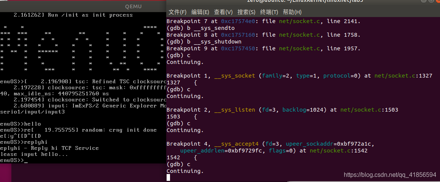Click the address 0xc1757450 of Breakpoint 9

coord(238,48)
